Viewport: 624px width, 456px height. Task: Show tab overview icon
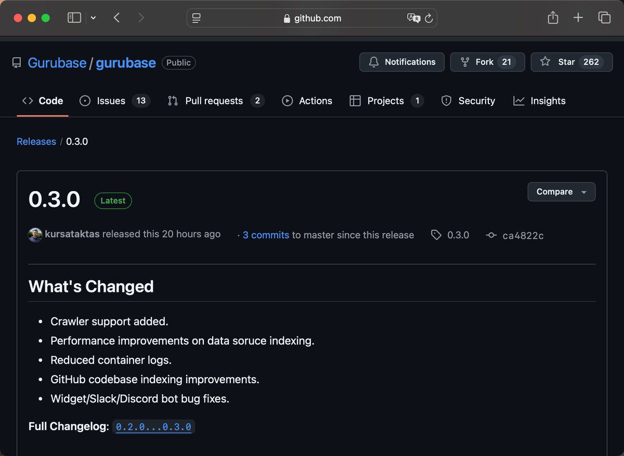[x=604, y=18]
